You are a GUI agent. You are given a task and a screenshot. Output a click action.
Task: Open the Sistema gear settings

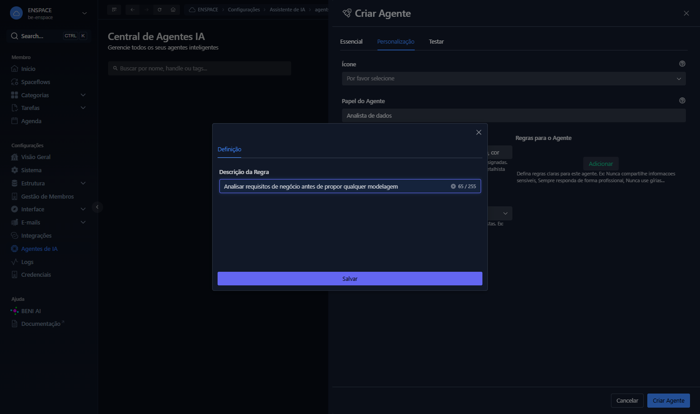coord(15,170)
